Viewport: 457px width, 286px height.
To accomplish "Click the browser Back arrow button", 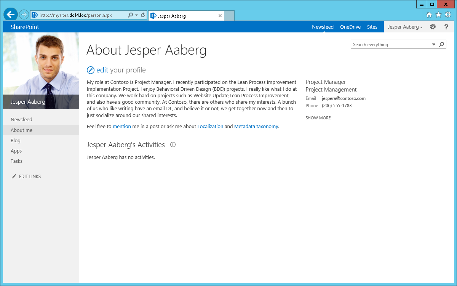I will (11, 14).
